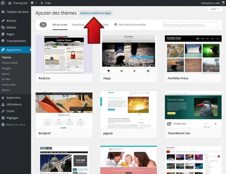This screenshot has width=226, height=174.
Task: Click the speaker icon in Hapy preview
Action: click(121, 71)
